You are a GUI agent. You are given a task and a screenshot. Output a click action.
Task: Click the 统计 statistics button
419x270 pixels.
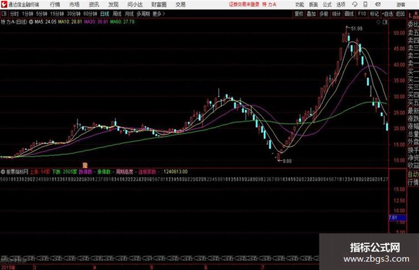click(x=337, y=14)
